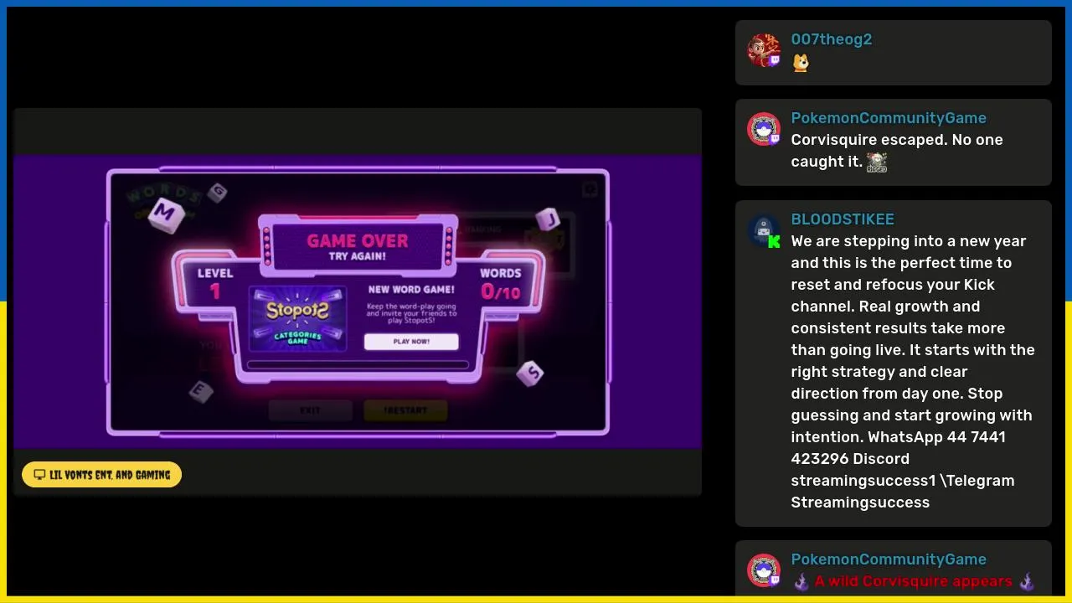This screenshot has height=603, width=1072.
Task: Open BLOODSTIKEE username in chat
Action: [843, 219]
